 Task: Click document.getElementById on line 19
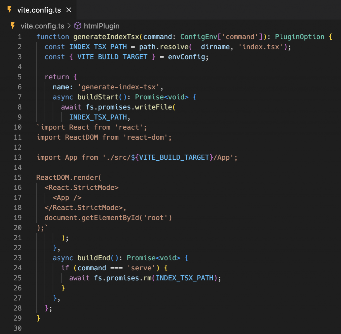tap(92, 218)
